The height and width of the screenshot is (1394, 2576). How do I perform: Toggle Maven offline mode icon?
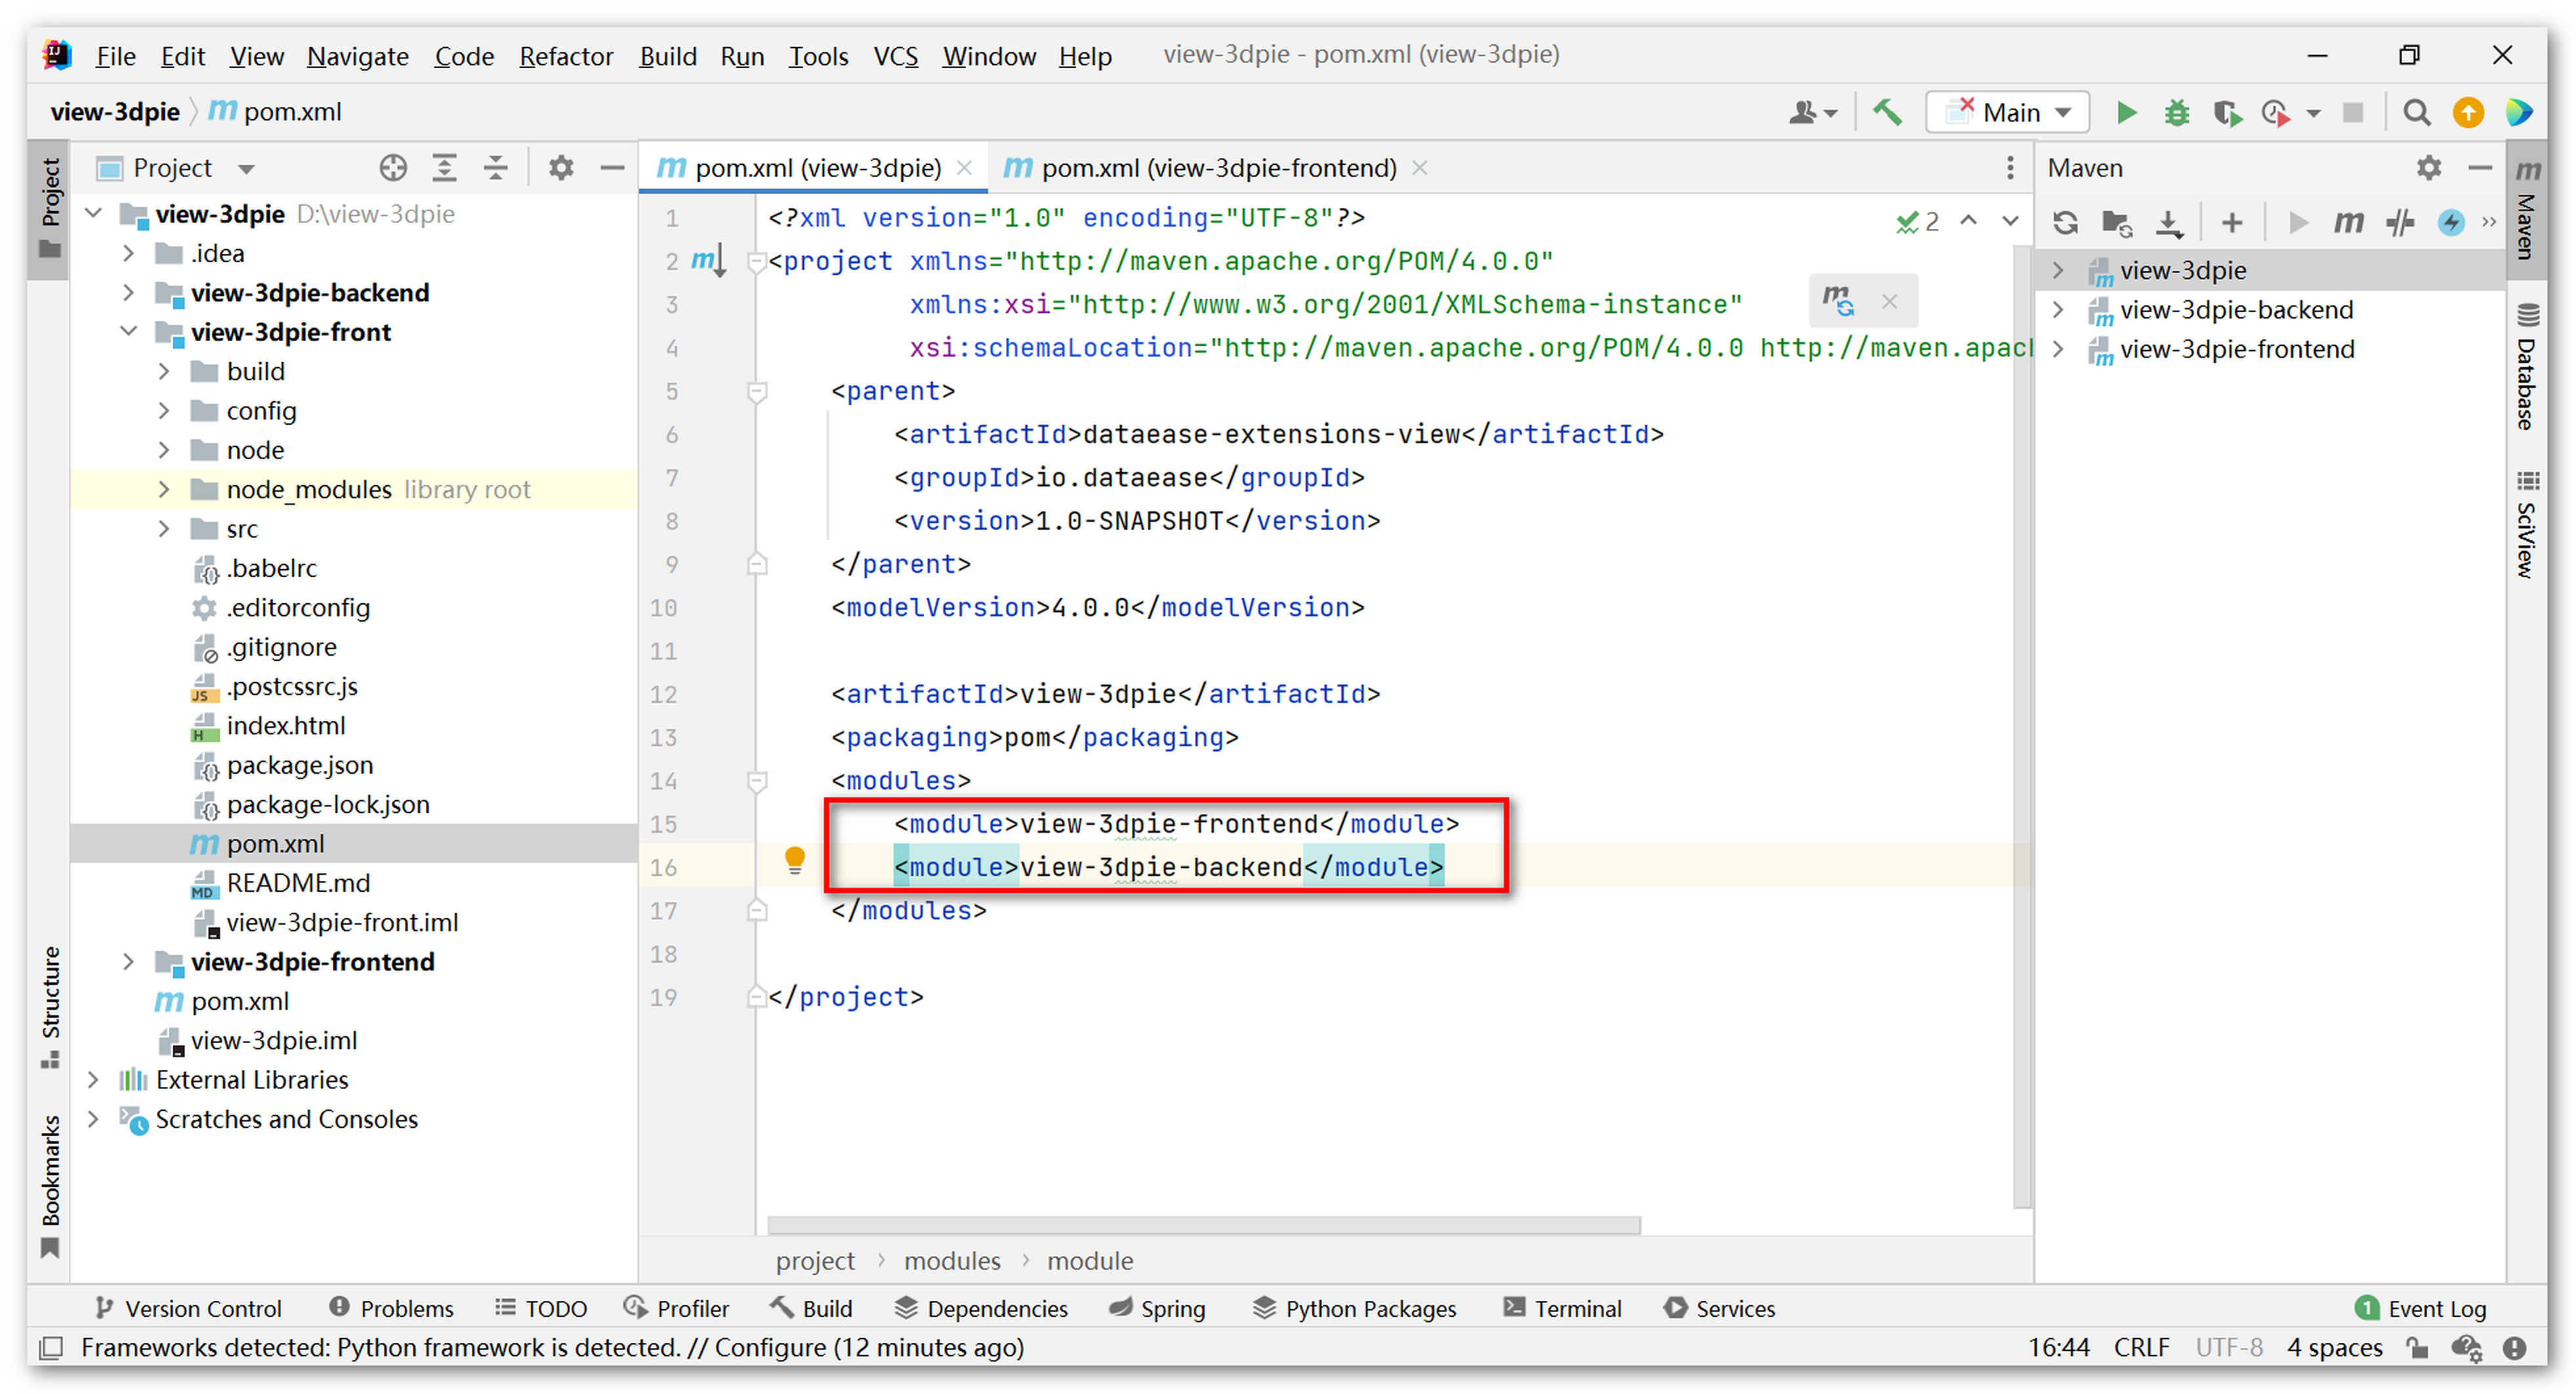[2399, 222]
